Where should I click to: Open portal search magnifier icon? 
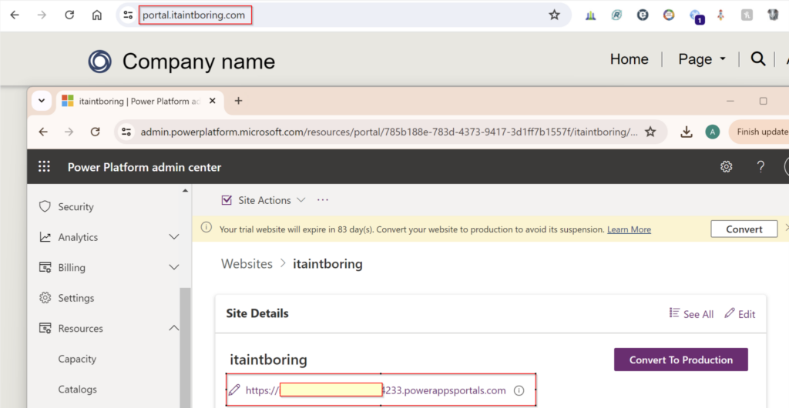tap(758, 59)
